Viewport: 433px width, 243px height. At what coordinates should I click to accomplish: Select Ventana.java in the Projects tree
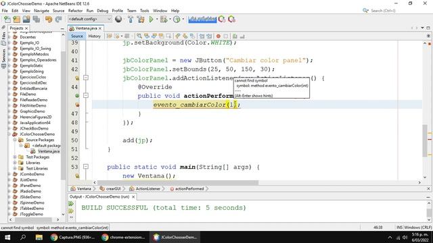pyautogui.click(x=49, y=151)
